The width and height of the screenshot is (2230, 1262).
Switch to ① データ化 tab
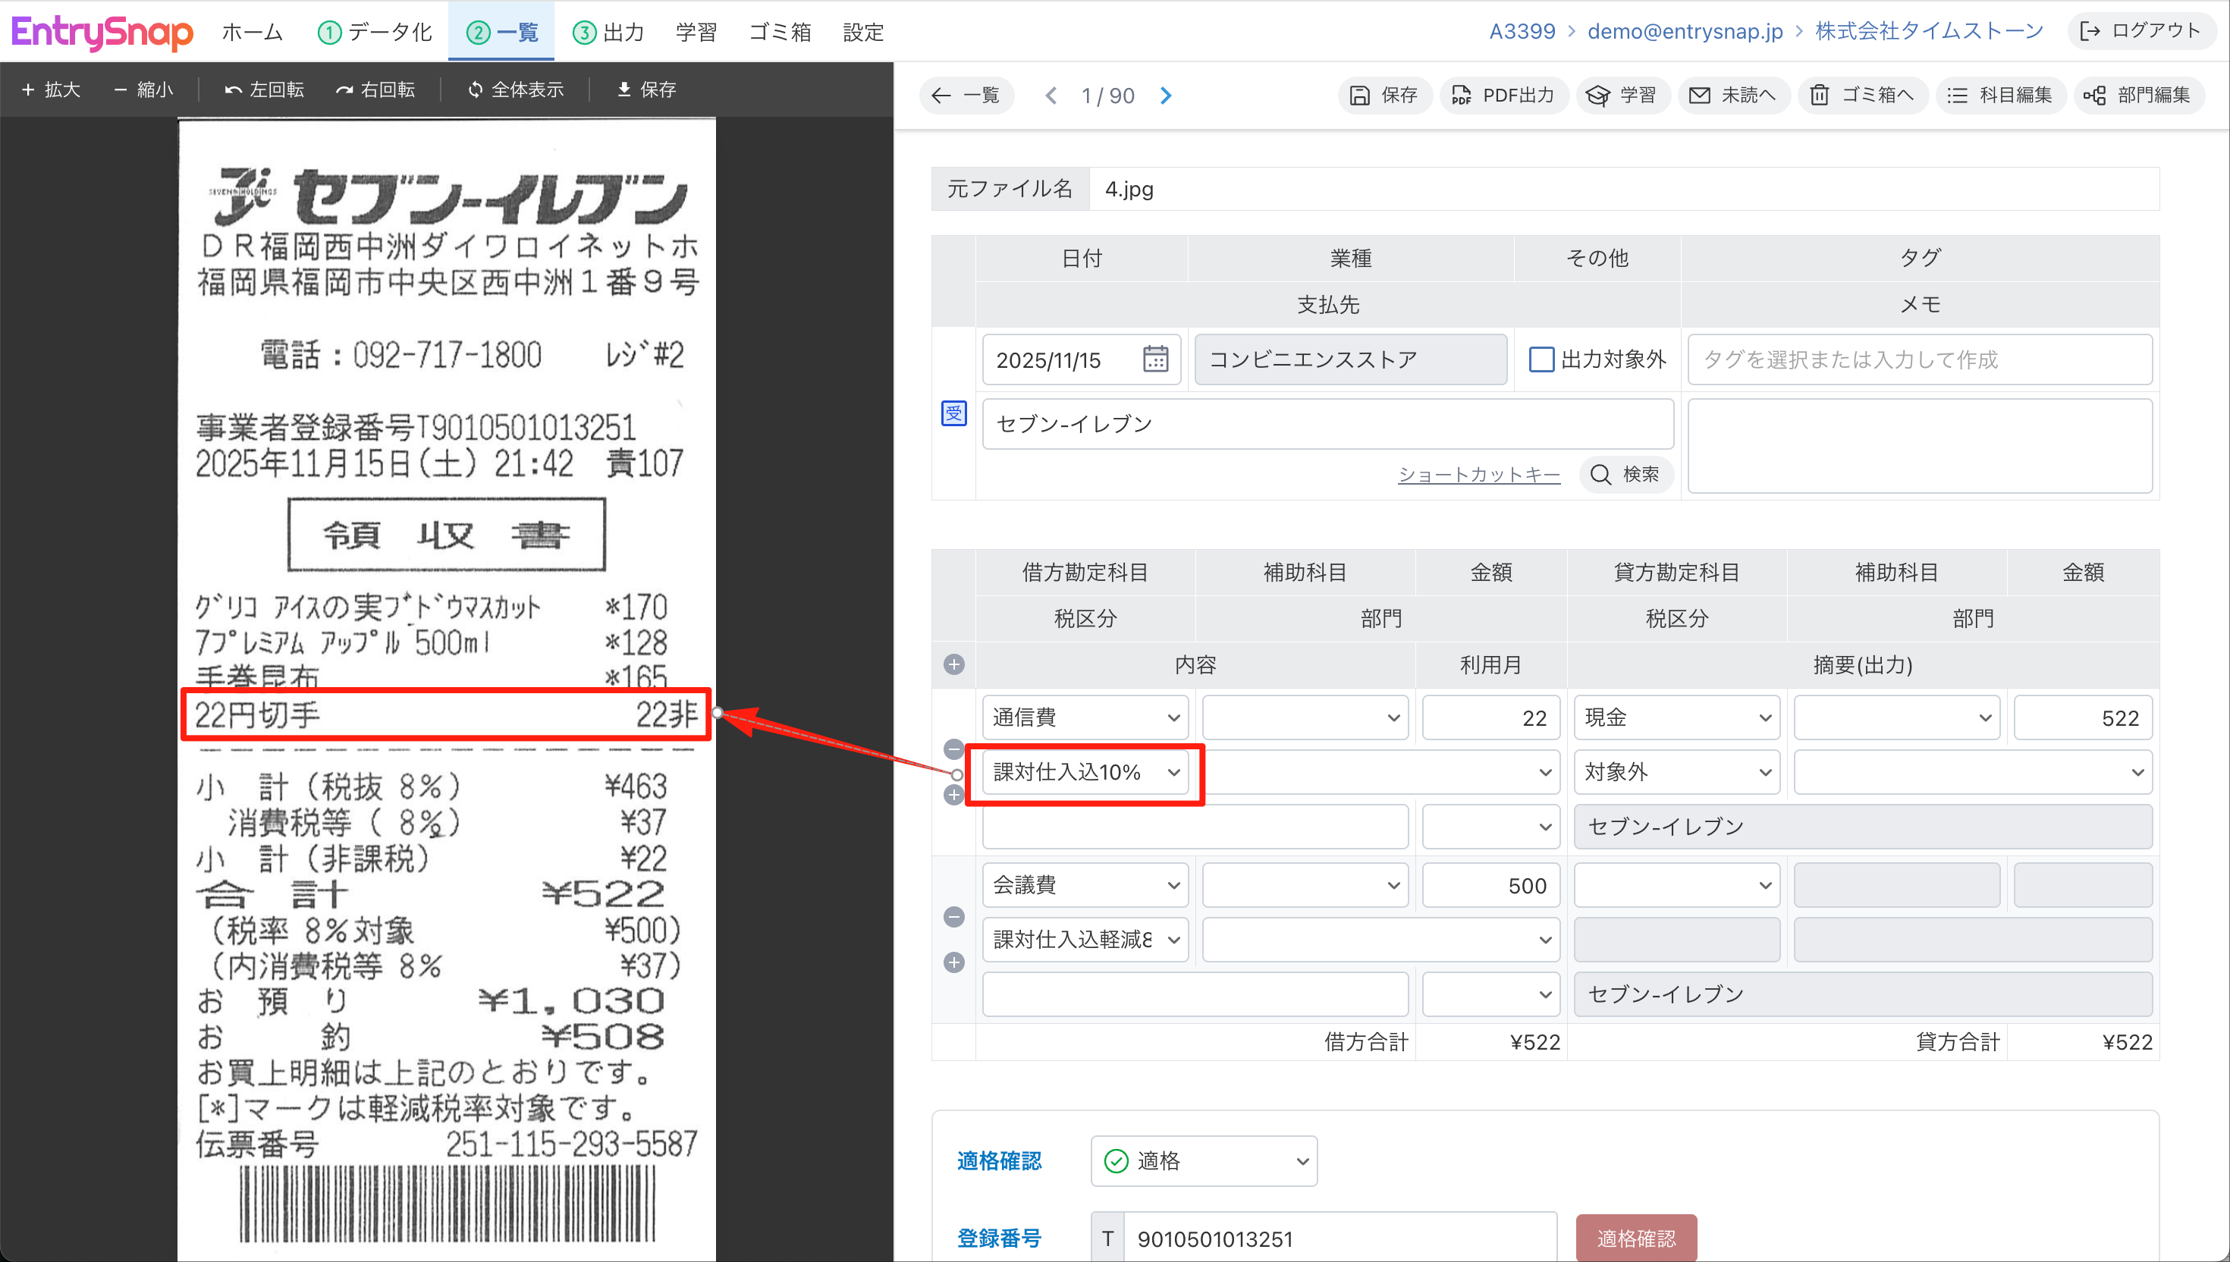(x=375, y=32)
